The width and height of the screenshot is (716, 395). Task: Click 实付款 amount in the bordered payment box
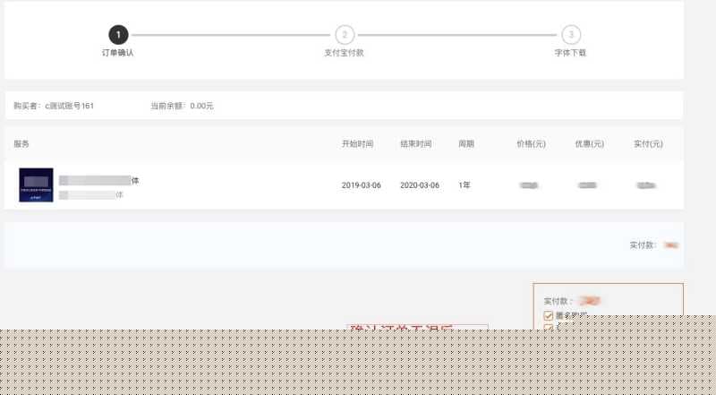[590, 301]
